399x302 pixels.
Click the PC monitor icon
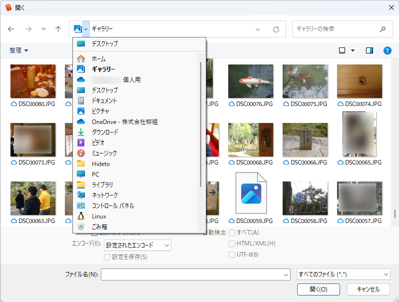[x=81, y=174]
